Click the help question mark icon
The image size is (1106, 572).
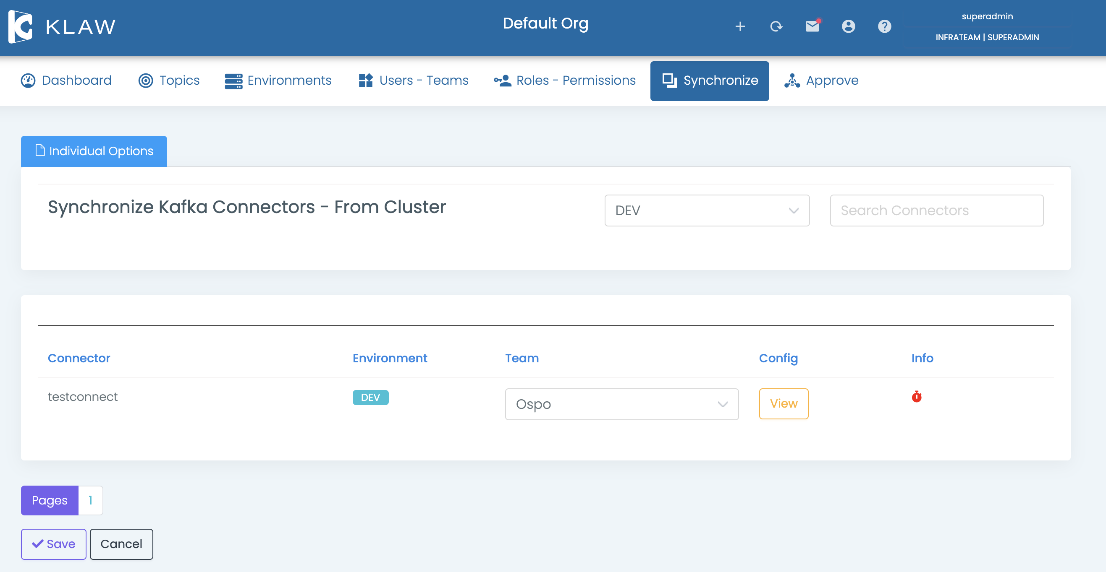[x=884, y=26]
